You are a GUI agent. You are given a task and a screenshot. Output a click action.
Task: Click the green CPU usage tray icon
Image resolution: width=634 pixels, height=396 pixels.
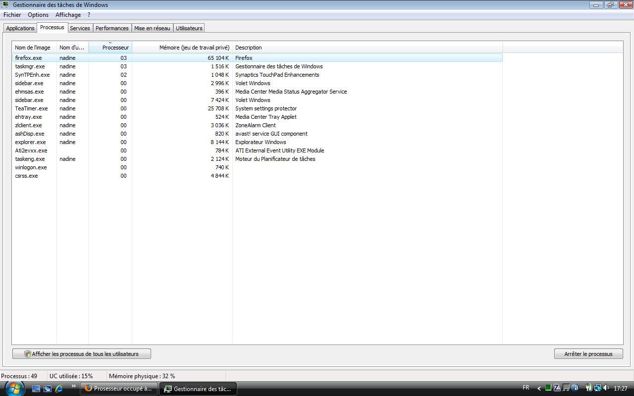tap(548, 388)
